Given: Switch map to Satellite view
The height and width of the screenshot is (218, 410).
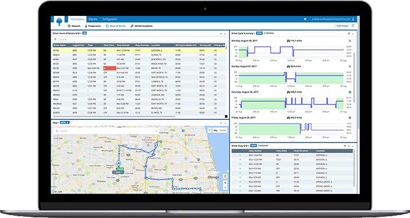Looking at the screenshot, I should pos(223,130).
